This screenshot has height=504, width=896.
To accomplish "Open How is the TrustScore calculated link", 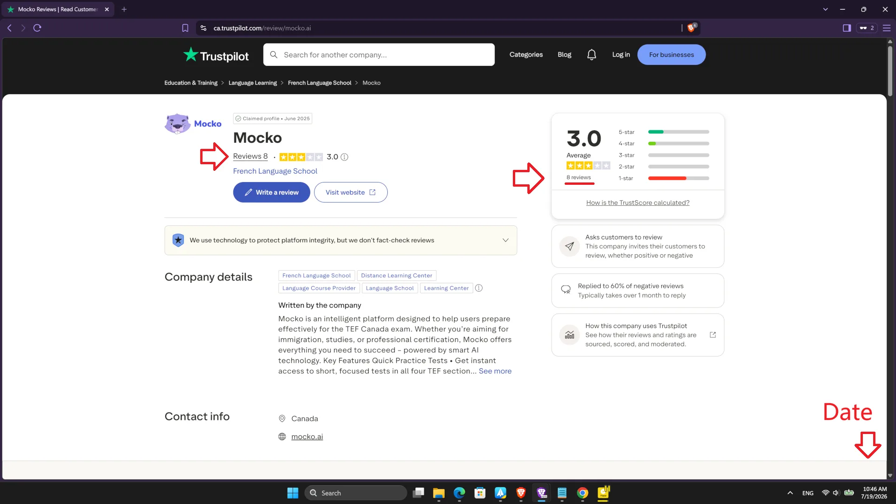I will (637, 203).
